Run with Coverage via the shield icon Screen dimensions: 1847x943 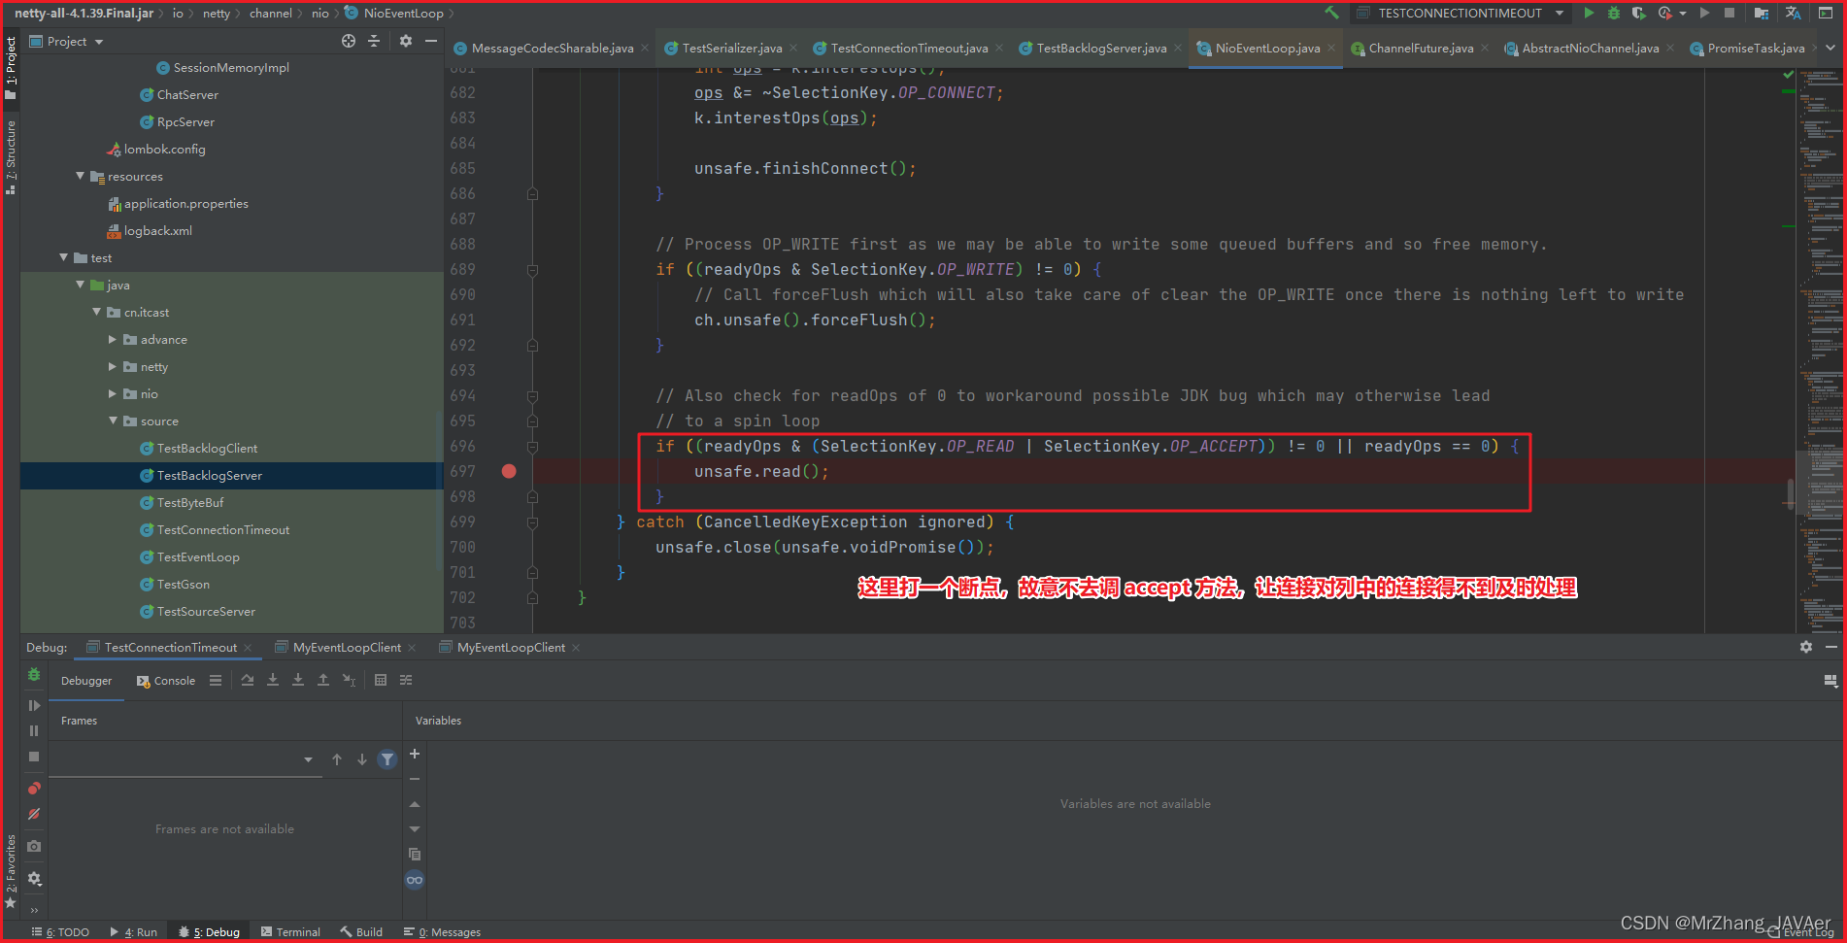click(1639, 13)
